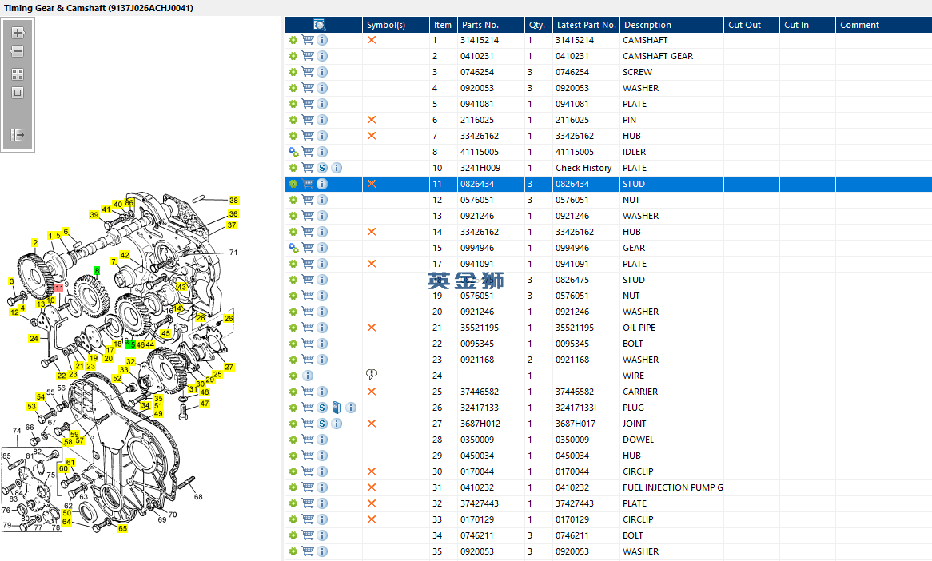This screenshot has height=561, width=932.
Task: Click the search icon in table header
Action: click(x=319, y=25)
